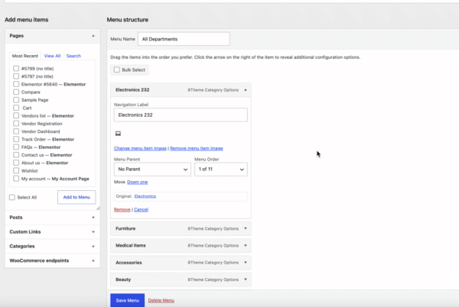Click the Delete Menu link

(x=161, y=300)
